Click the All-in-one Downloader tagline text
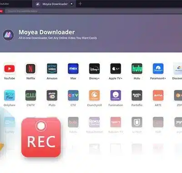This screenshot has height=173, width=182. coord(58,38)
